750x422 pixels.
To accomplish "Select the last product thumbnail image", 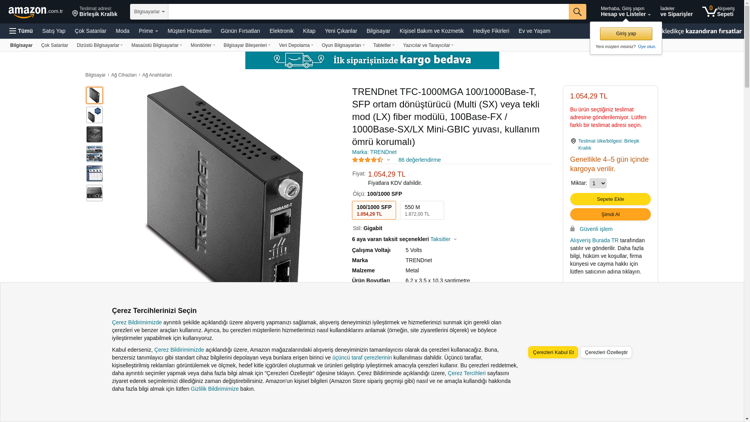I will click(95, 193).
